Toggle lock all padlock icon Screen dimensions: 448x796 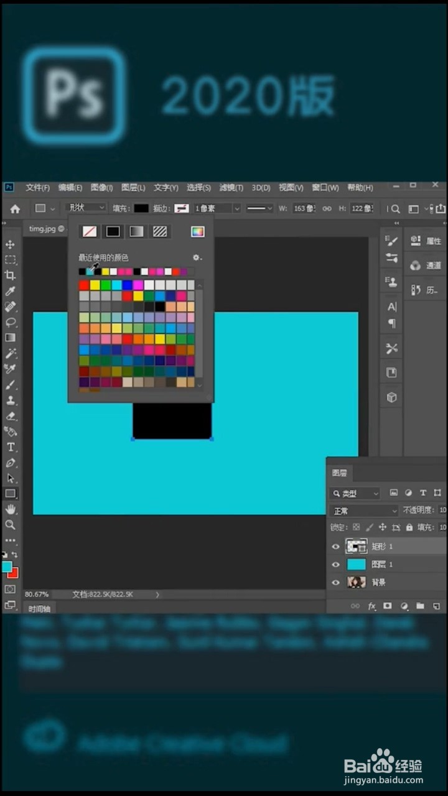(409, 527)
